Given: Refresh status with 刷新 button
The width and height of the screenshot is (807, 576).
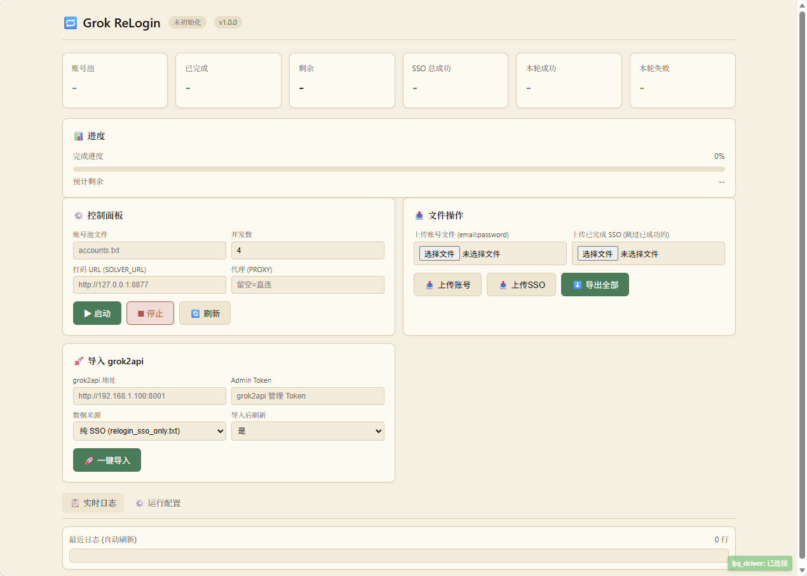Looking at the screenshot, I should [205, 313].
